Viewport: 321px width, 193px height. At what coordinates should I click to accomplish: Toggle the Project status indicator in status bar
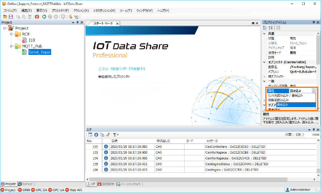(8, 190)
